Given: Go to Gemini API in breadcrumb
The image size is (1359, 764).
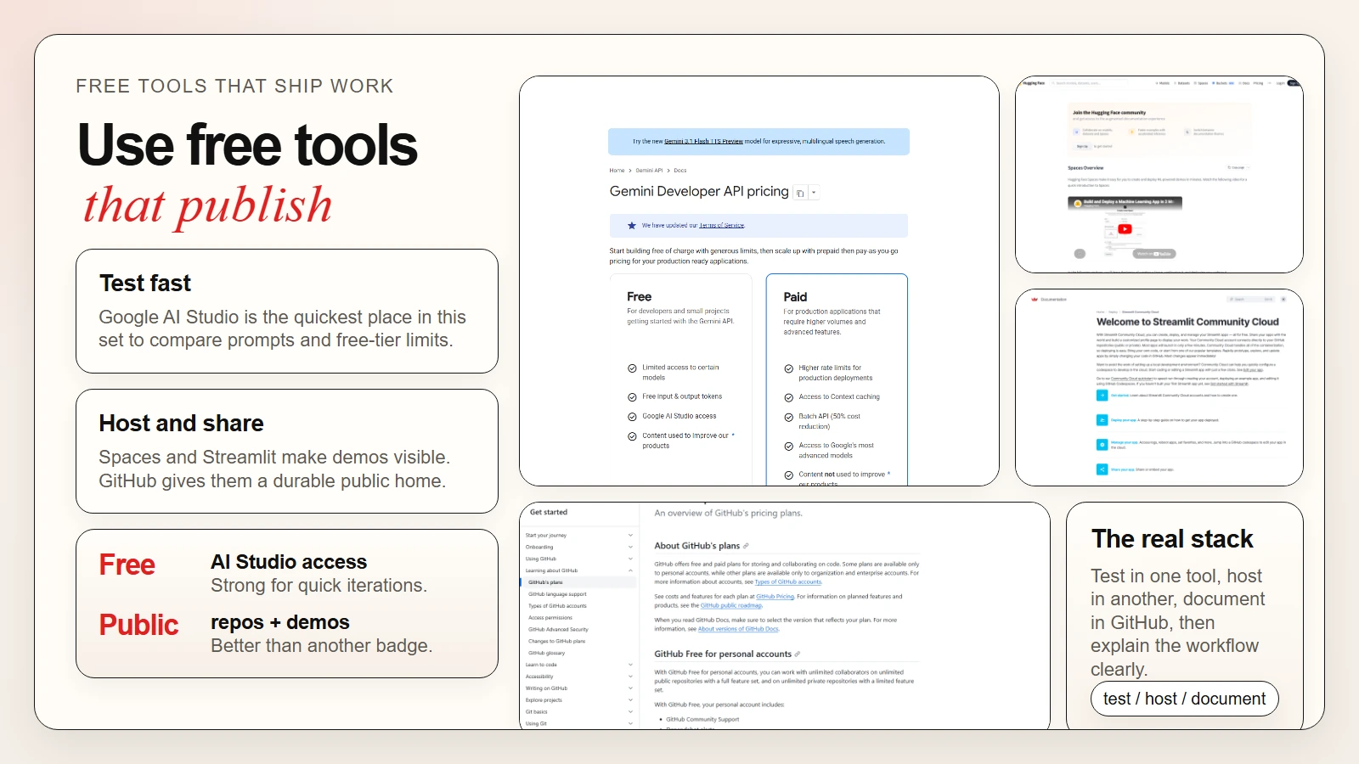Looking at the screenshot, I should click(x=649, y=171).
